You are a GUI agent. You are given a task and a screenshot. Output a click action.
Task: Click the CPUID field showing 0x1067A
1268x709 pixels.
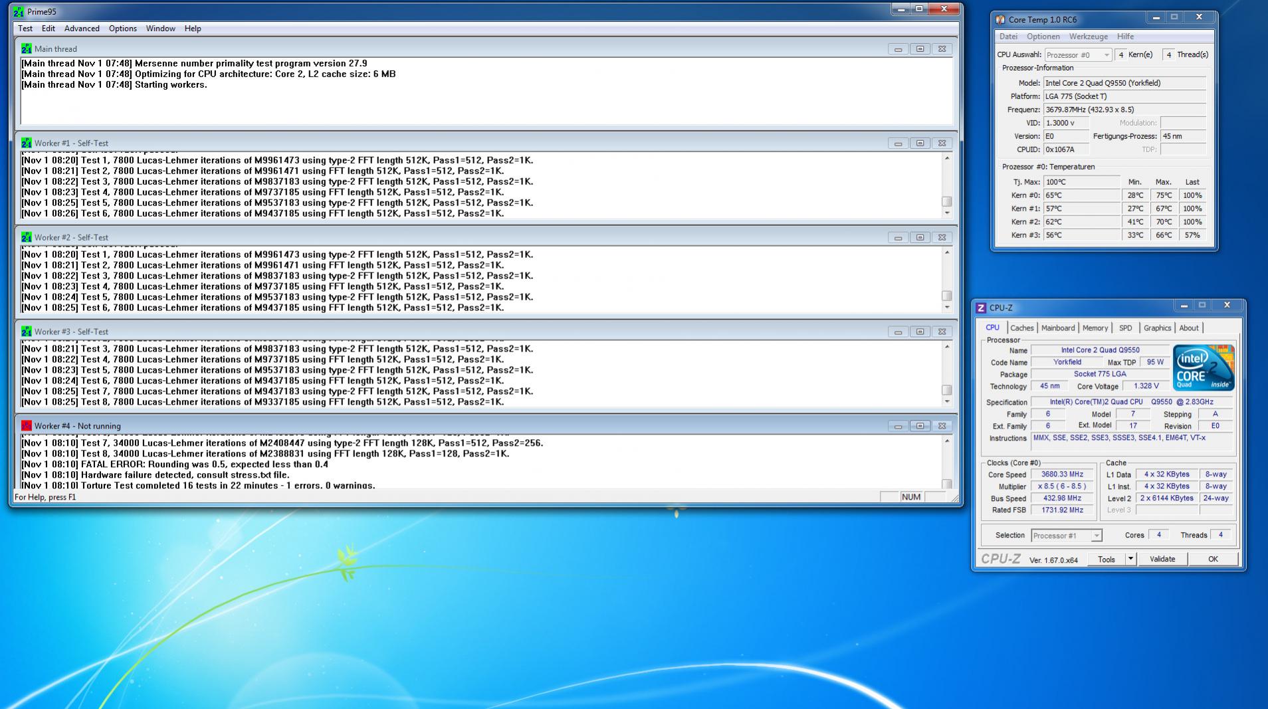(x=1067, y=150)
